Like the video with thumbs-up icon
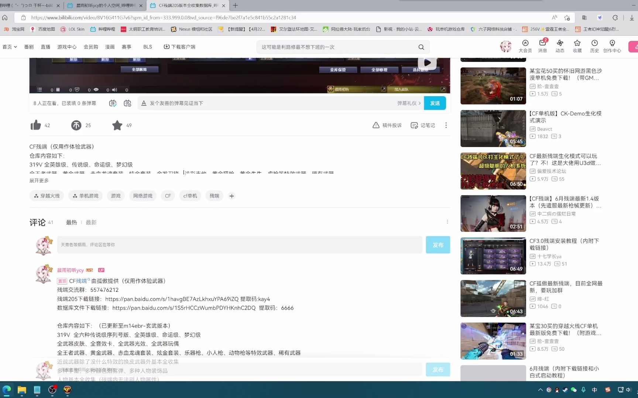 click(x=36, y=125)
